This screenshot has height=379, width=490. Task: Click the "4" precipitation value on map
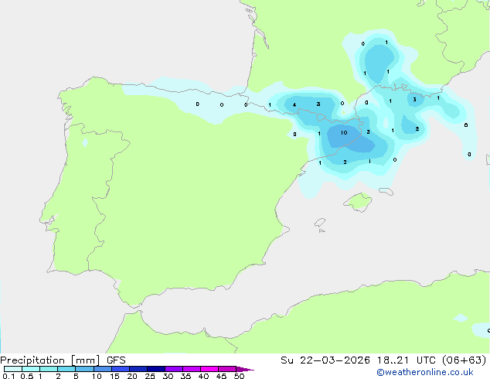tap(294, 104)
